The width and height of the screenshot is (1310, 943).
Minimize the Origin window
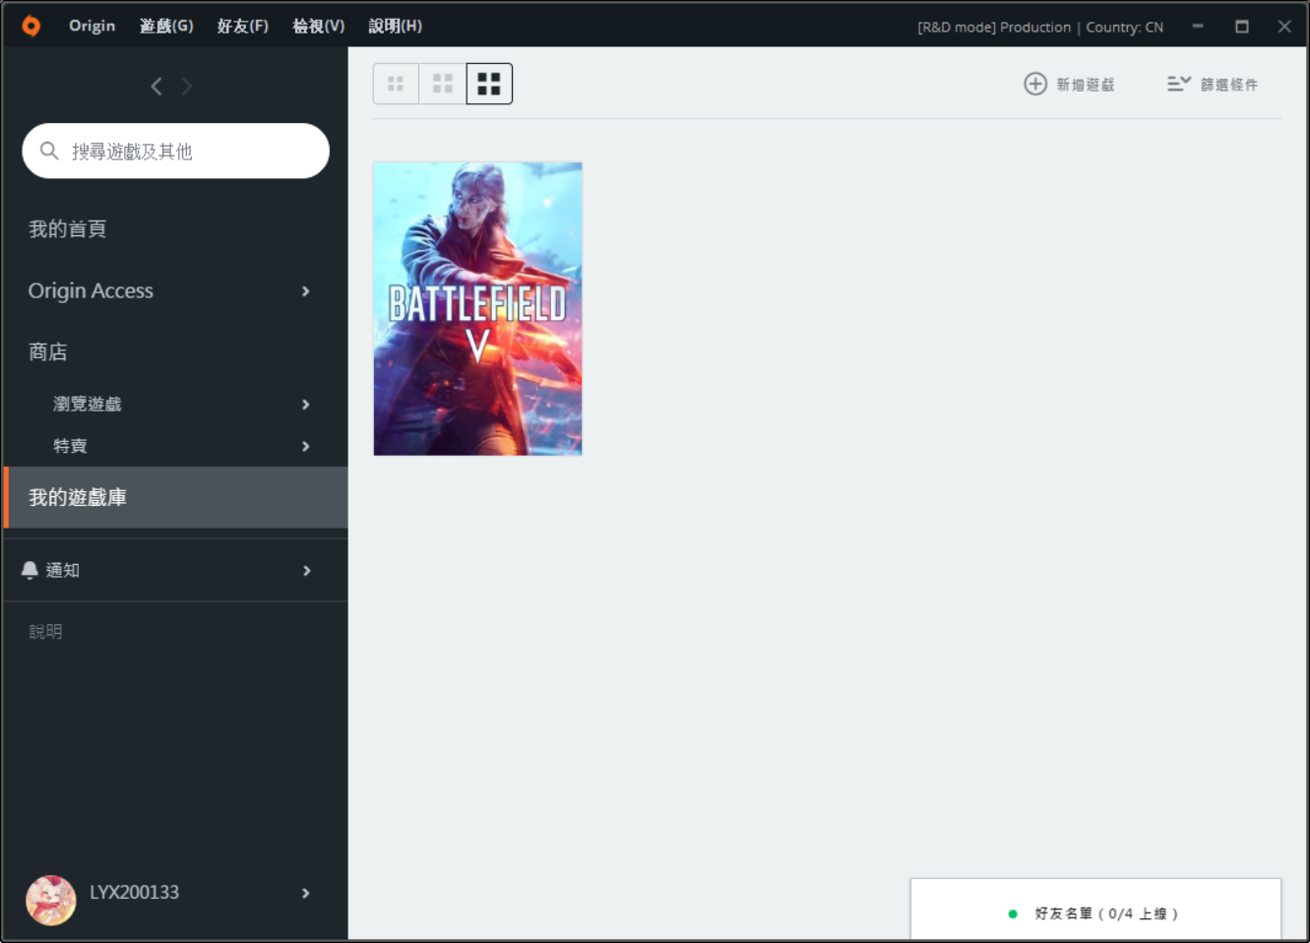pos(1198,27)
